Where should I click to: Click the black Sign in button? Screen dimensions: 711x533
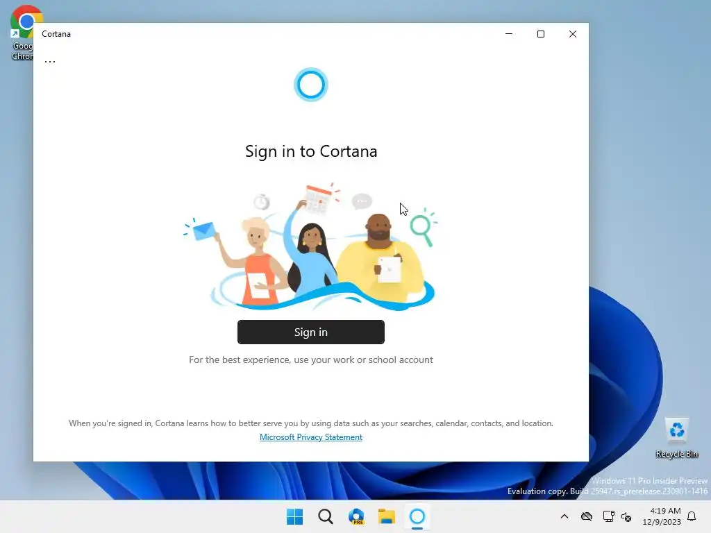click(x=310, y=332)
